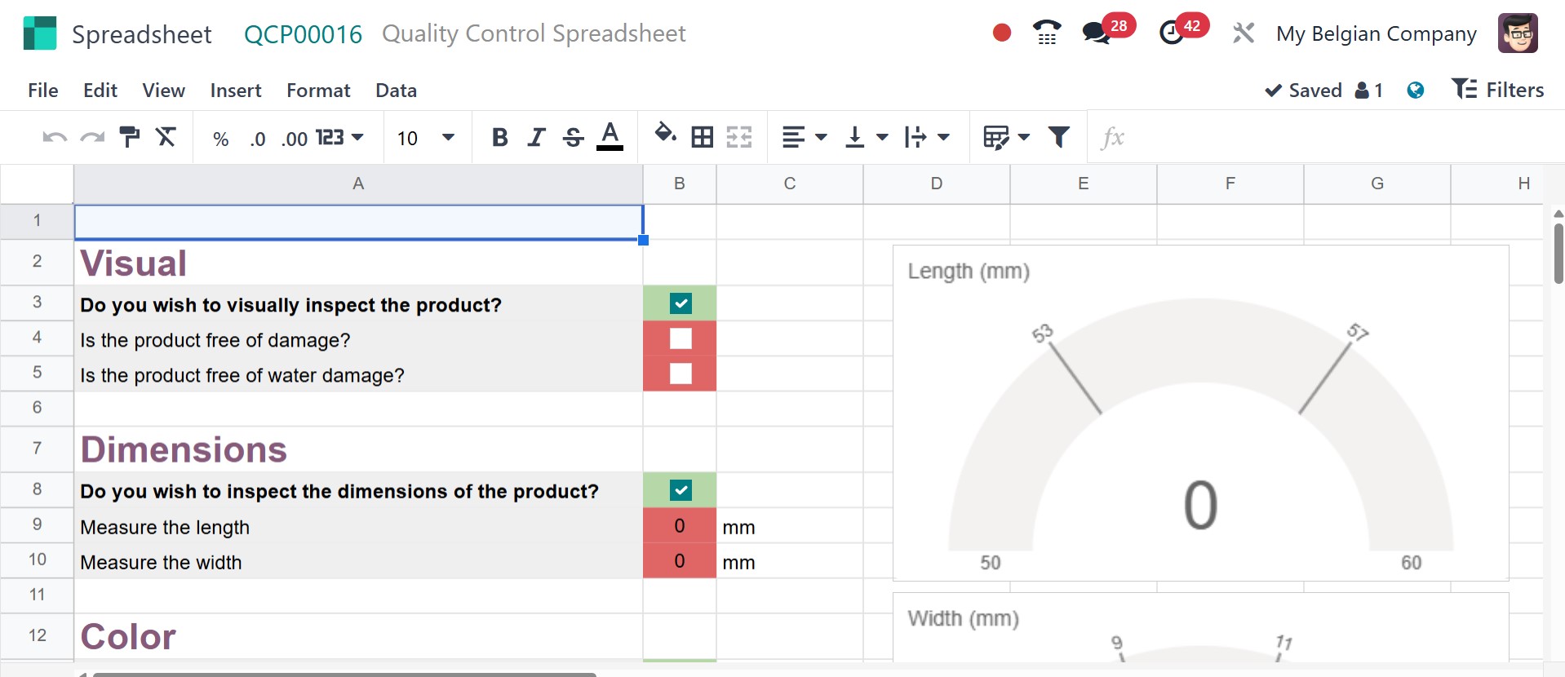The width and height of the screenshot is (1565, 677).
Task: Open the cell borders tool
Action: coord(702,137)
